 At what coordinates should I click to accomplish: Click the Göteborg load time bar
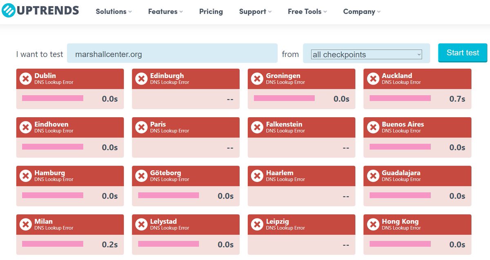point(169,195)
